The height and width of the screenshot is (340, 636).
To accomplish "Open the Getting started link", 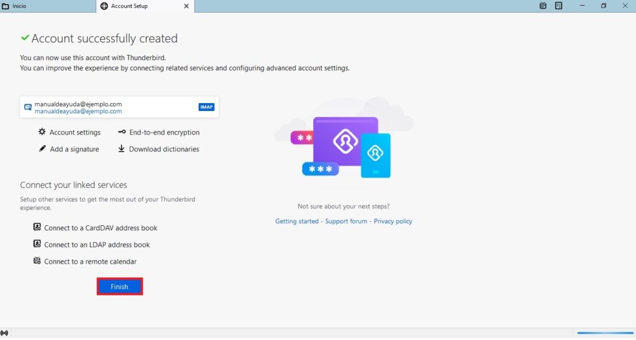I will point(297,221).
